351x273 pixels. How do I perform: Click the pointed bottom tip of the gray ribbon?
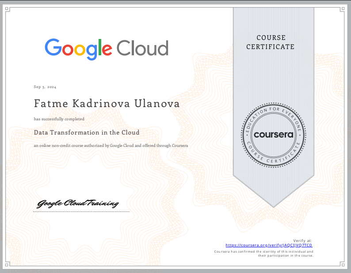tap(273, 205)
